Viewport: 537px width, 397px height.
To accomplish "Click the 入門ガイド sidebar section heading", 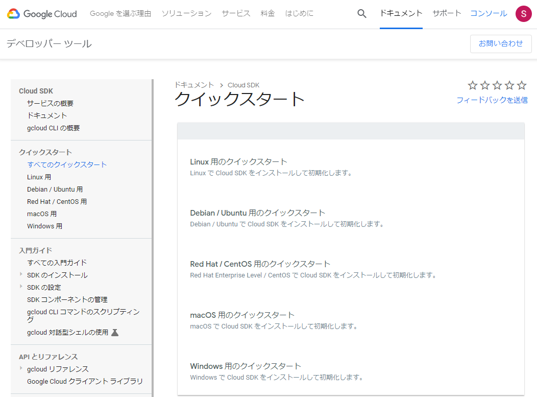I will (35, 250).
